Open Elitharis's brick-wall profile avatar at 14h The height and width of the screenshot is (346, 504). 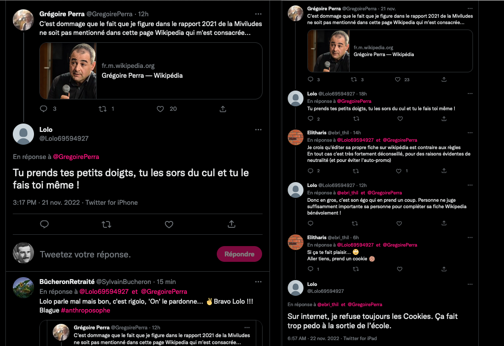[x=296, y=137]
